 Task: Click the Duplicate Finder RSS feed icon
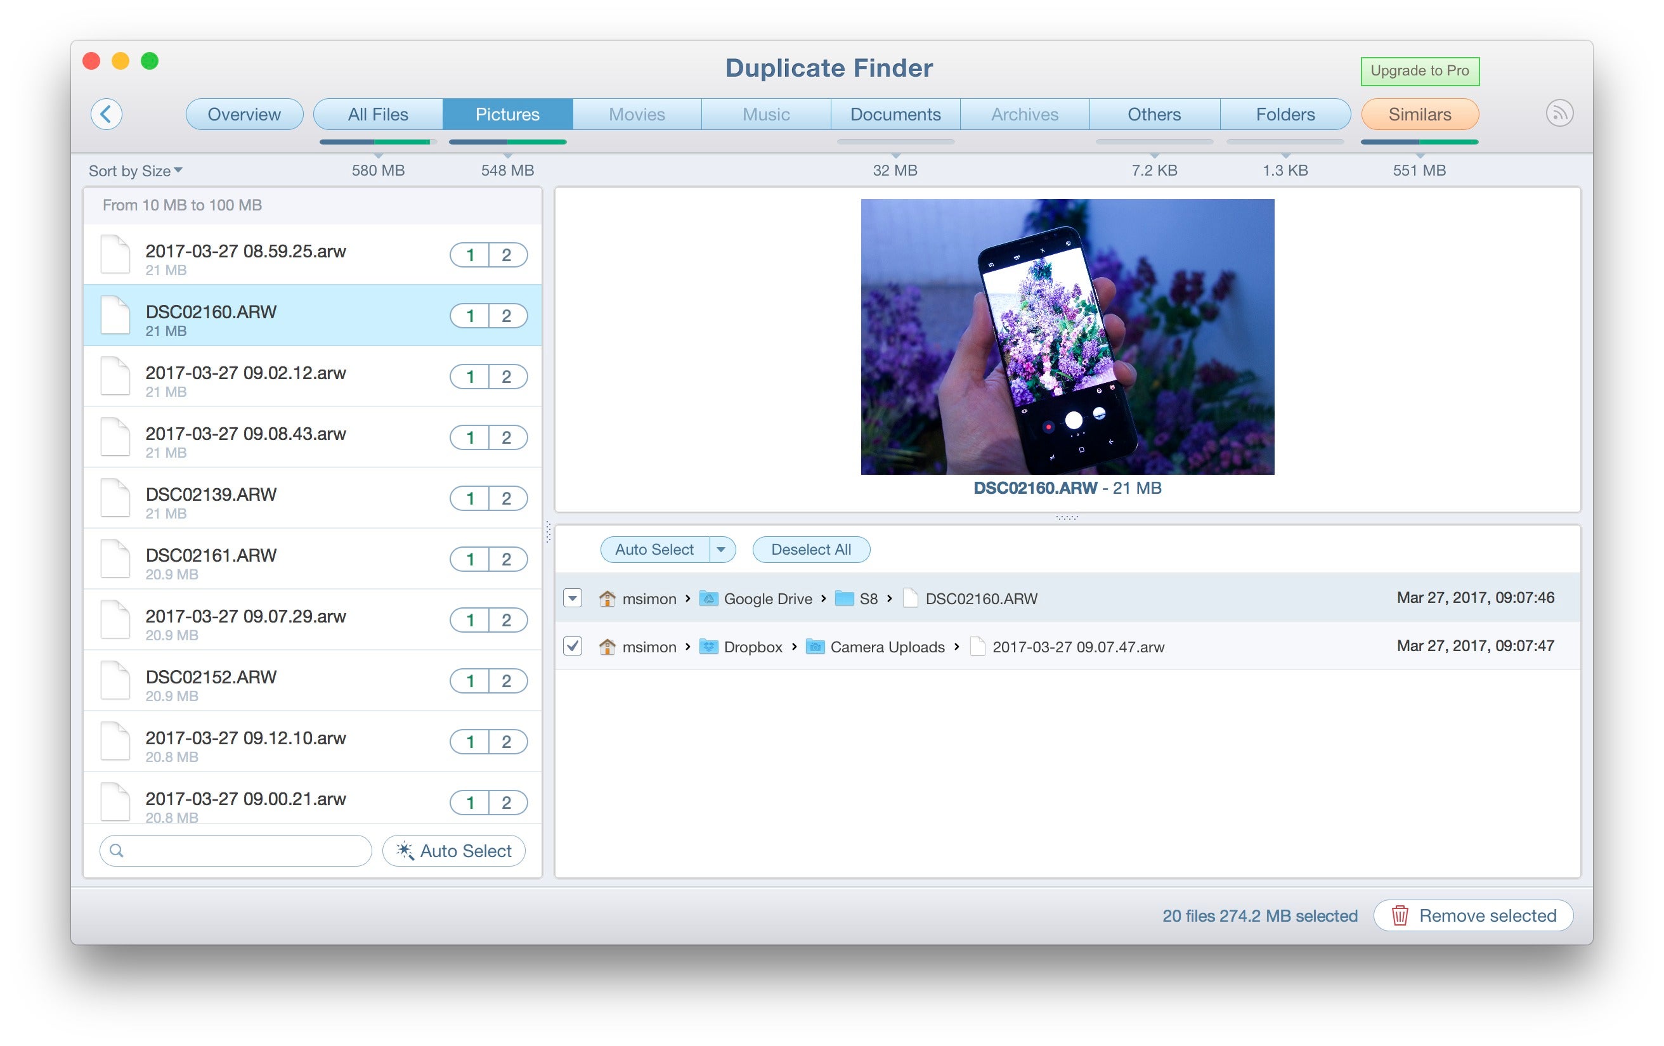(1561, 113)
